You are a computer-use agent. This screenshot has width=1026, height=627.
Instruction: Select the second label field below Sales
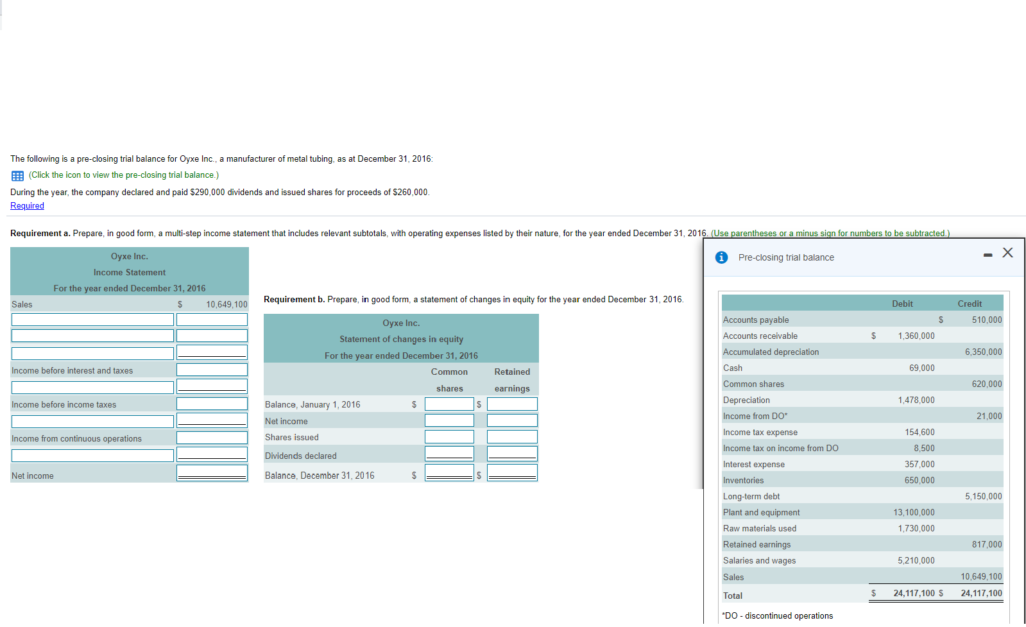92,336
